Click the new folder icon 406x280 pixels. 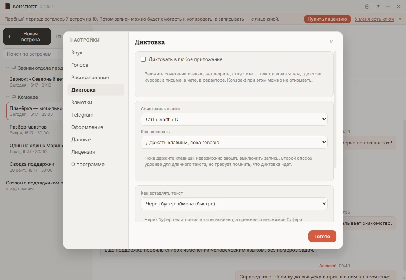click(x=58, y=37)
